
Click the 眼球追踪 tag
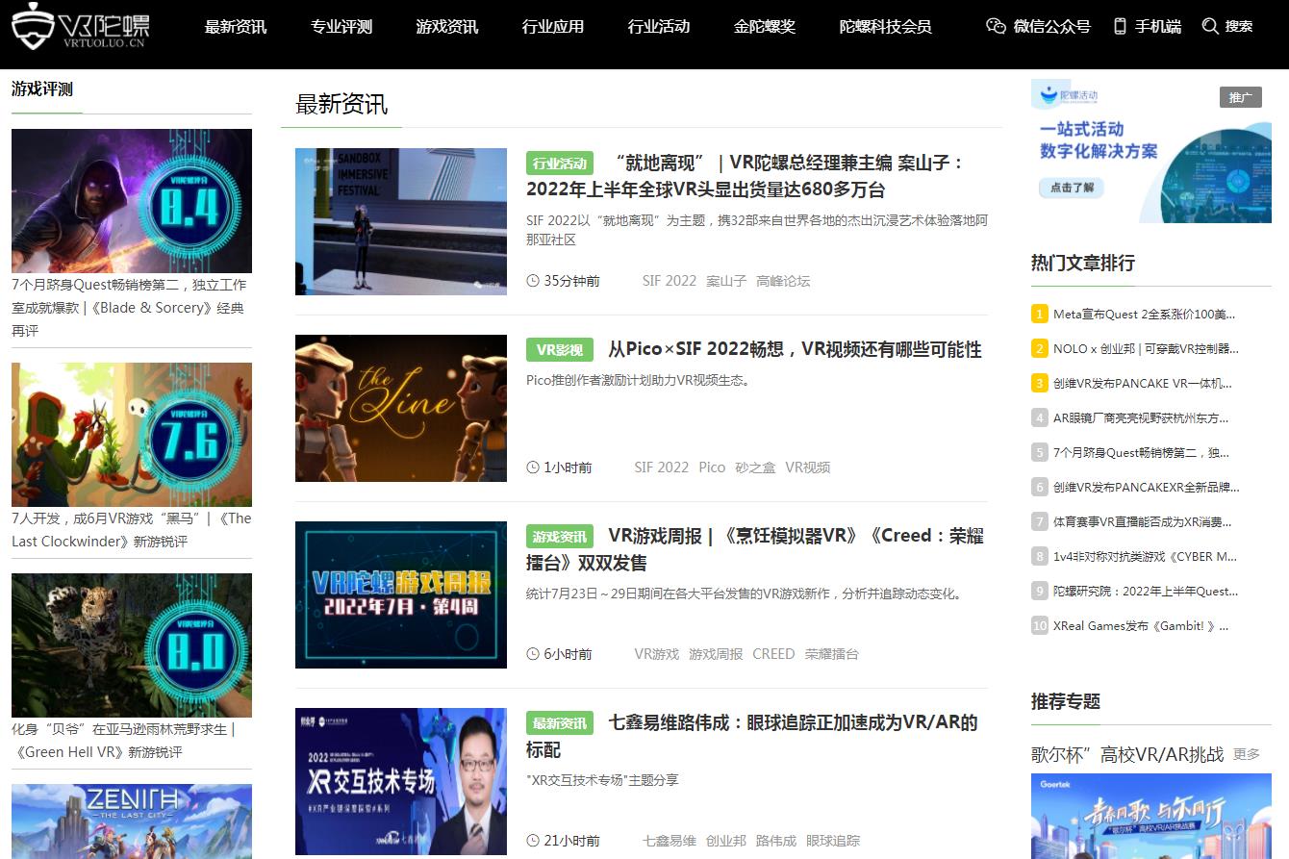(x=833, y=841)
